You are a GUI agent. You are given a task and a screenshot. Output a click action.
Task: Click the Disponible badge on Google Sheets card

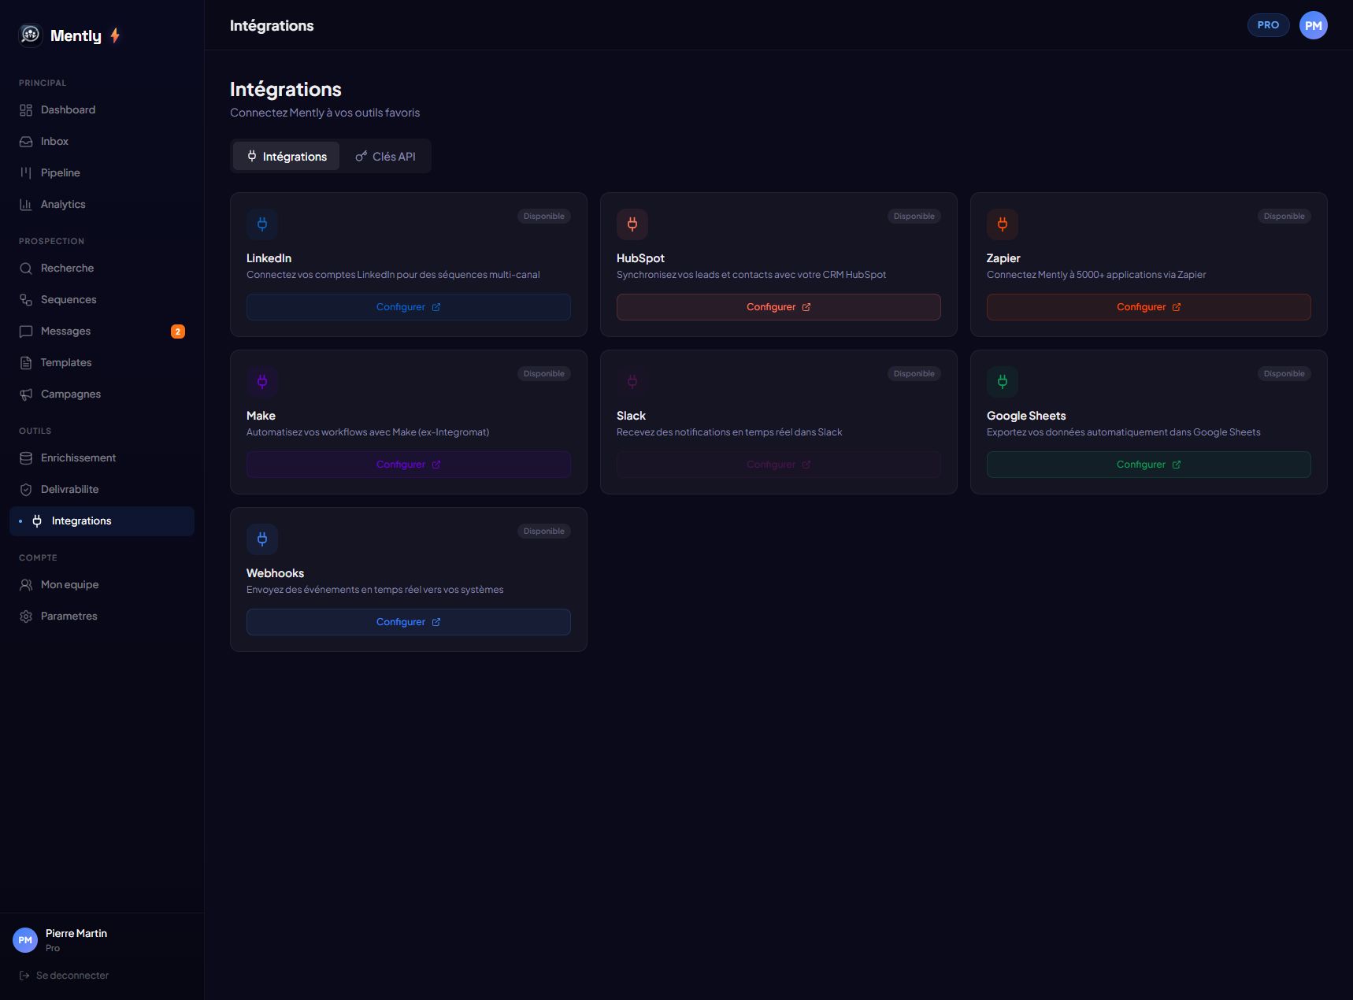point(1284,374)
